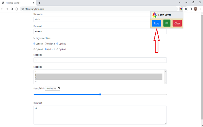Click the Form Saver extension icon in toolbar
The width and height of the screenshot is (203, 127).
(x=181, y=9)
